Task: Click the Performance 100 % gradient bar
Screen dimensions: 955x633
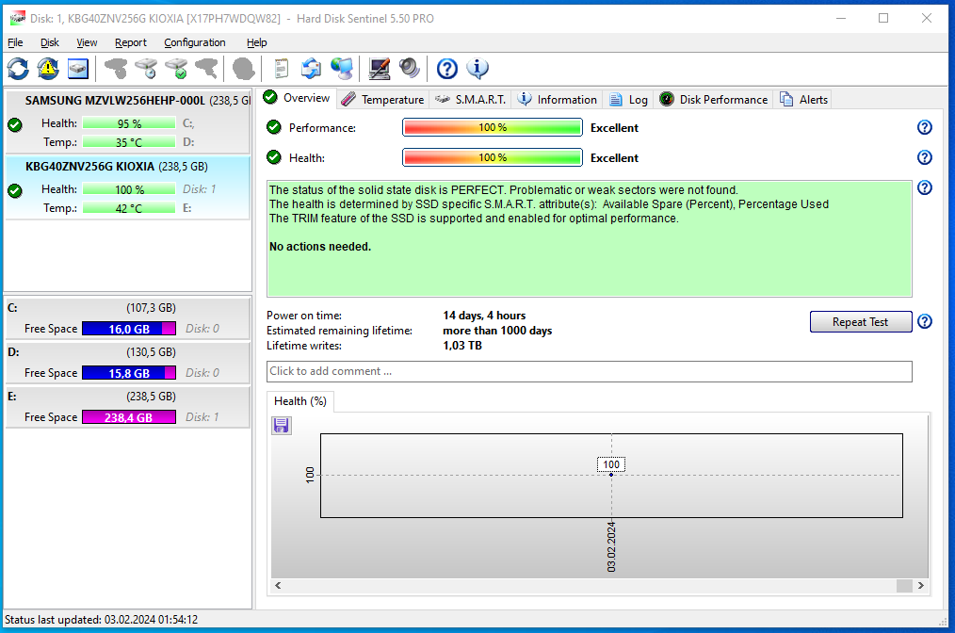Action: click(493, 127)
